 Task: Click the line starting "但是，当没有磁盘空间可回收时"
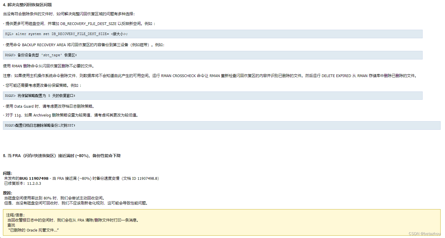click(76, 203)
